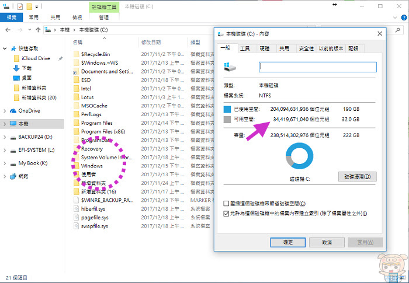Select the PerfLogs folder
Image resolution: width=409 pixels, height=283 pixels.
[x=91, y=114]
